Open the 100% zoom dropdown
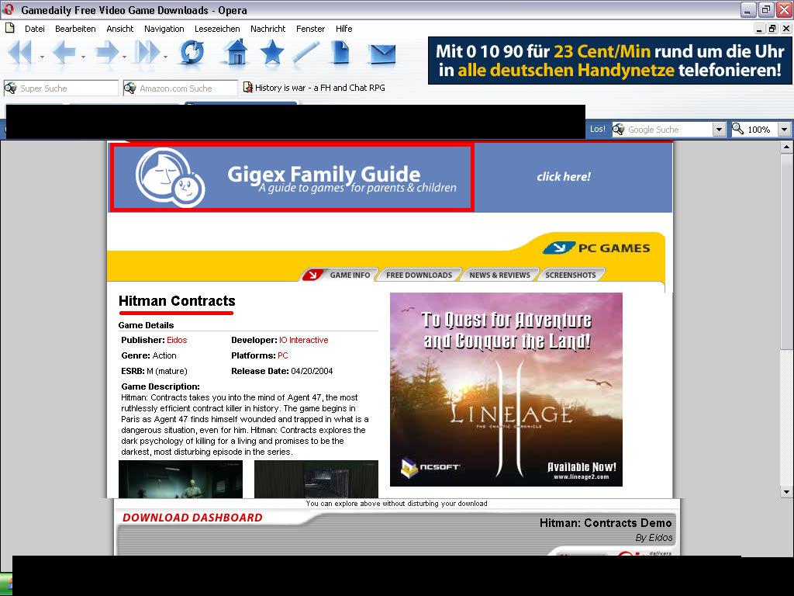Viewport: 794px width, 596px height. tap(785, 130)
